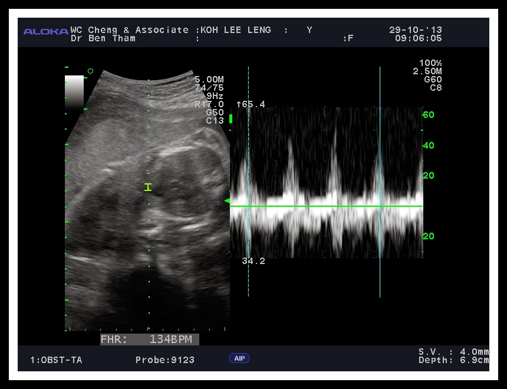Click the patient name 'KOH LEE LENG'

click(x=236, y=30)
